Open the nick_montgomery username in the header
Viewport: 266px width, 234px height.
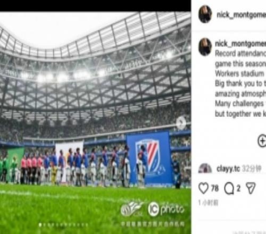241,15
